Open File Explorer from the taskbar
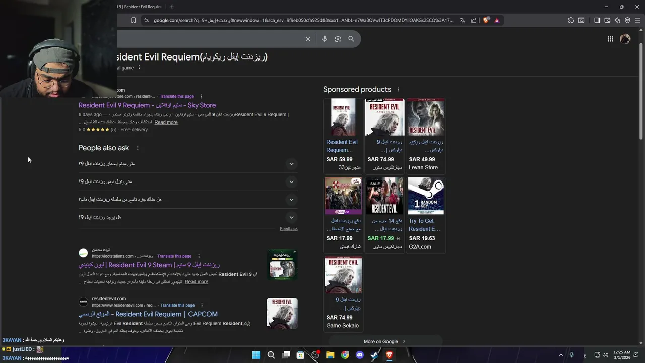645x363 pixels. pyautogui.click(x=330, y=355)
